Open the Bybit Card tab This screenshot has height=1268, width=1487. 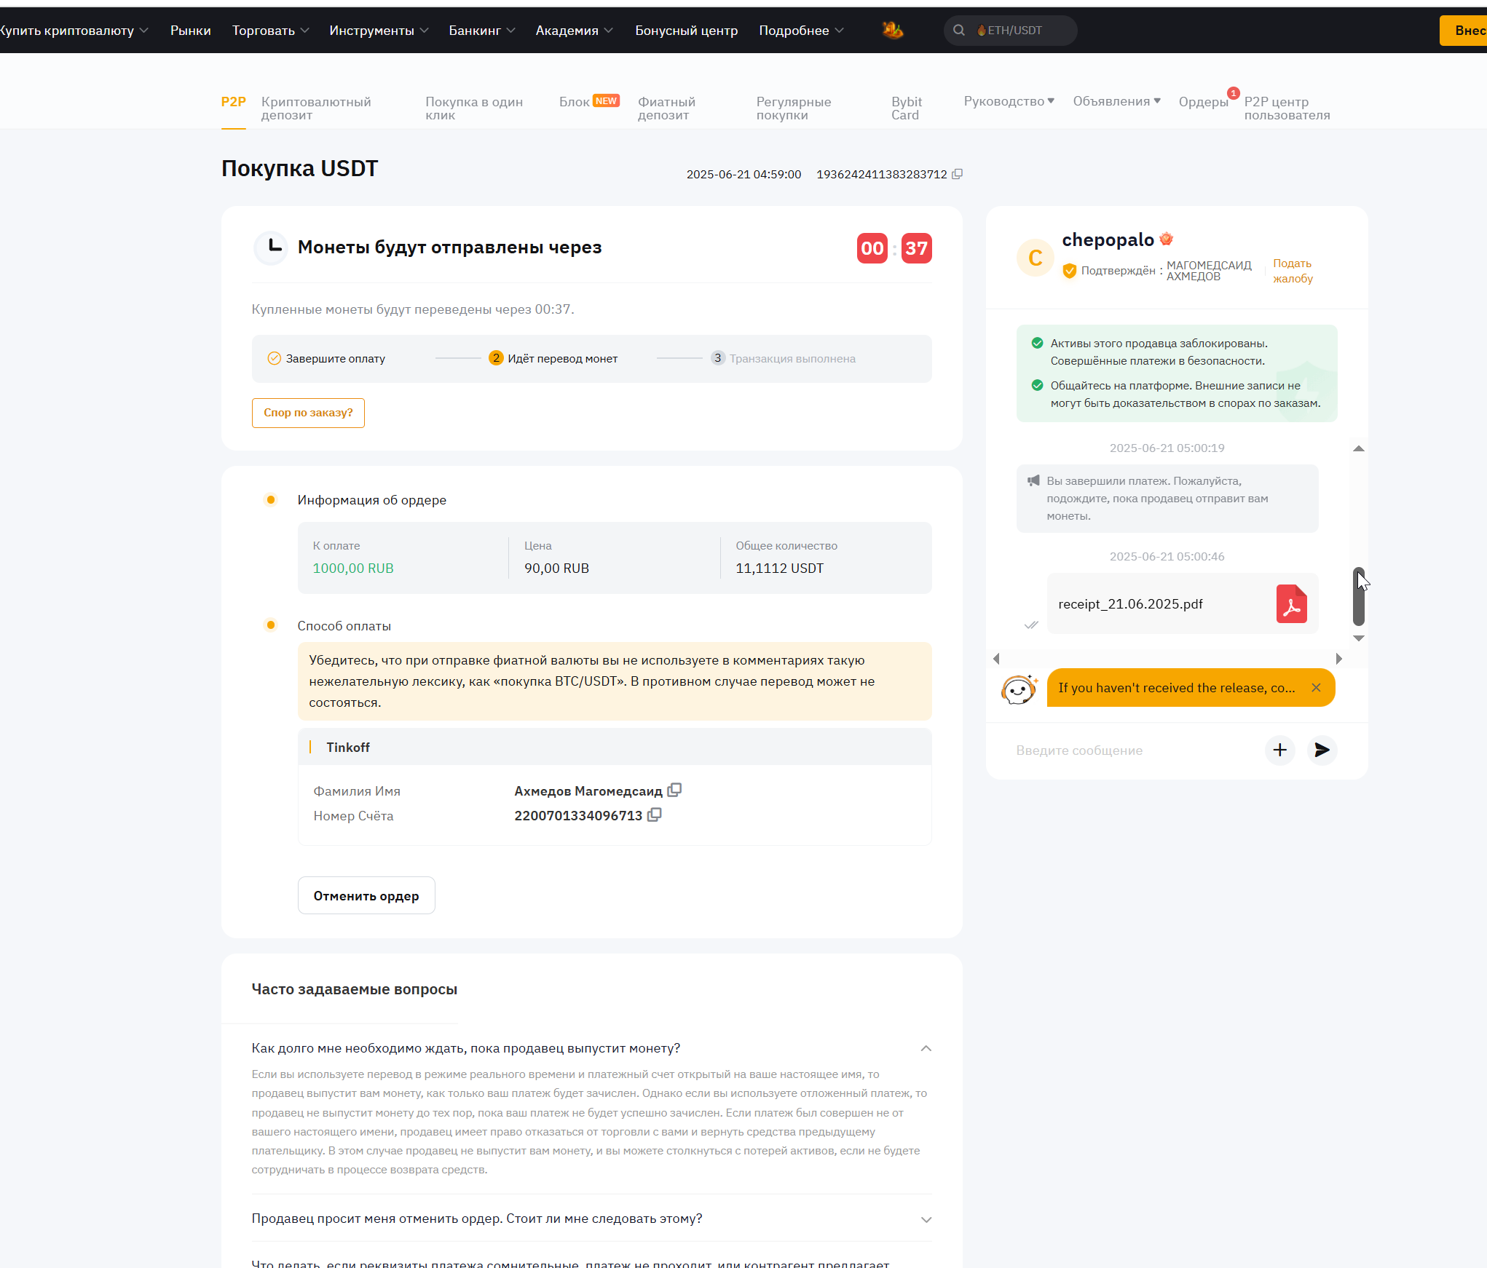click(907, 108)
